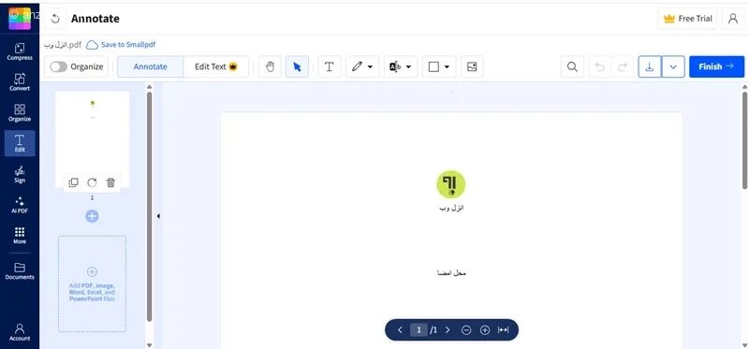Fit page to width icon
749x349 pixels.
pos(503,330)
